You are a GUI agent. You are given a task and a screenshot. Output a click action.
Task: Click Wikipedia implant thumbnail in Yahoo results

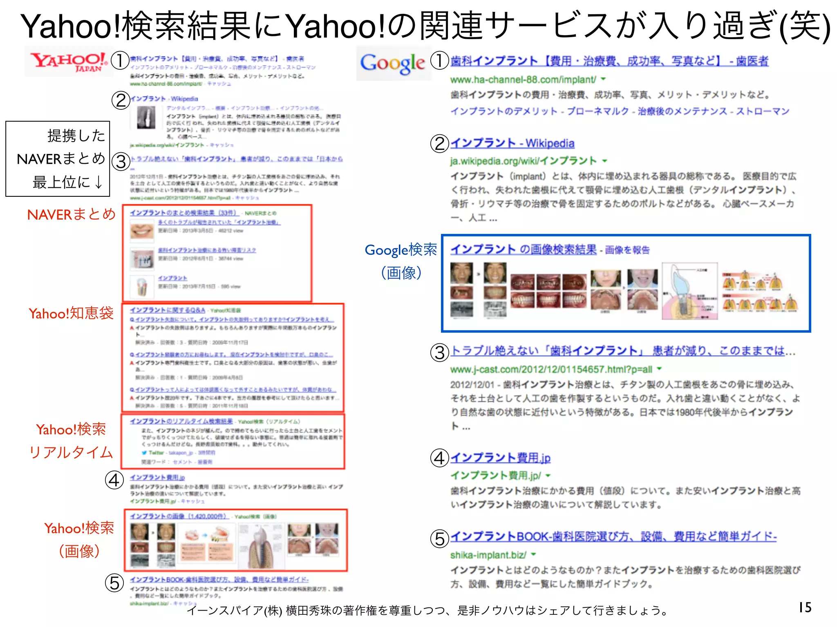pos(146,118)
